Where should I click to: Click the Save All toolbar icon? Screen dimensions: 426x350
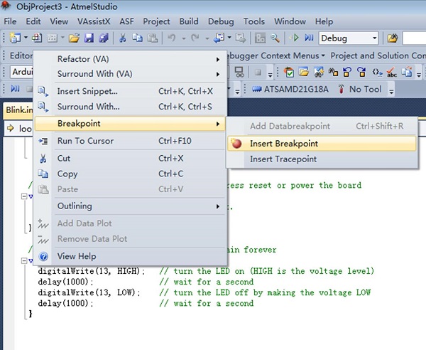click(103, 38)
